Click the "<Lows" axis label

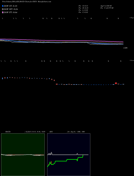[132, 60]
